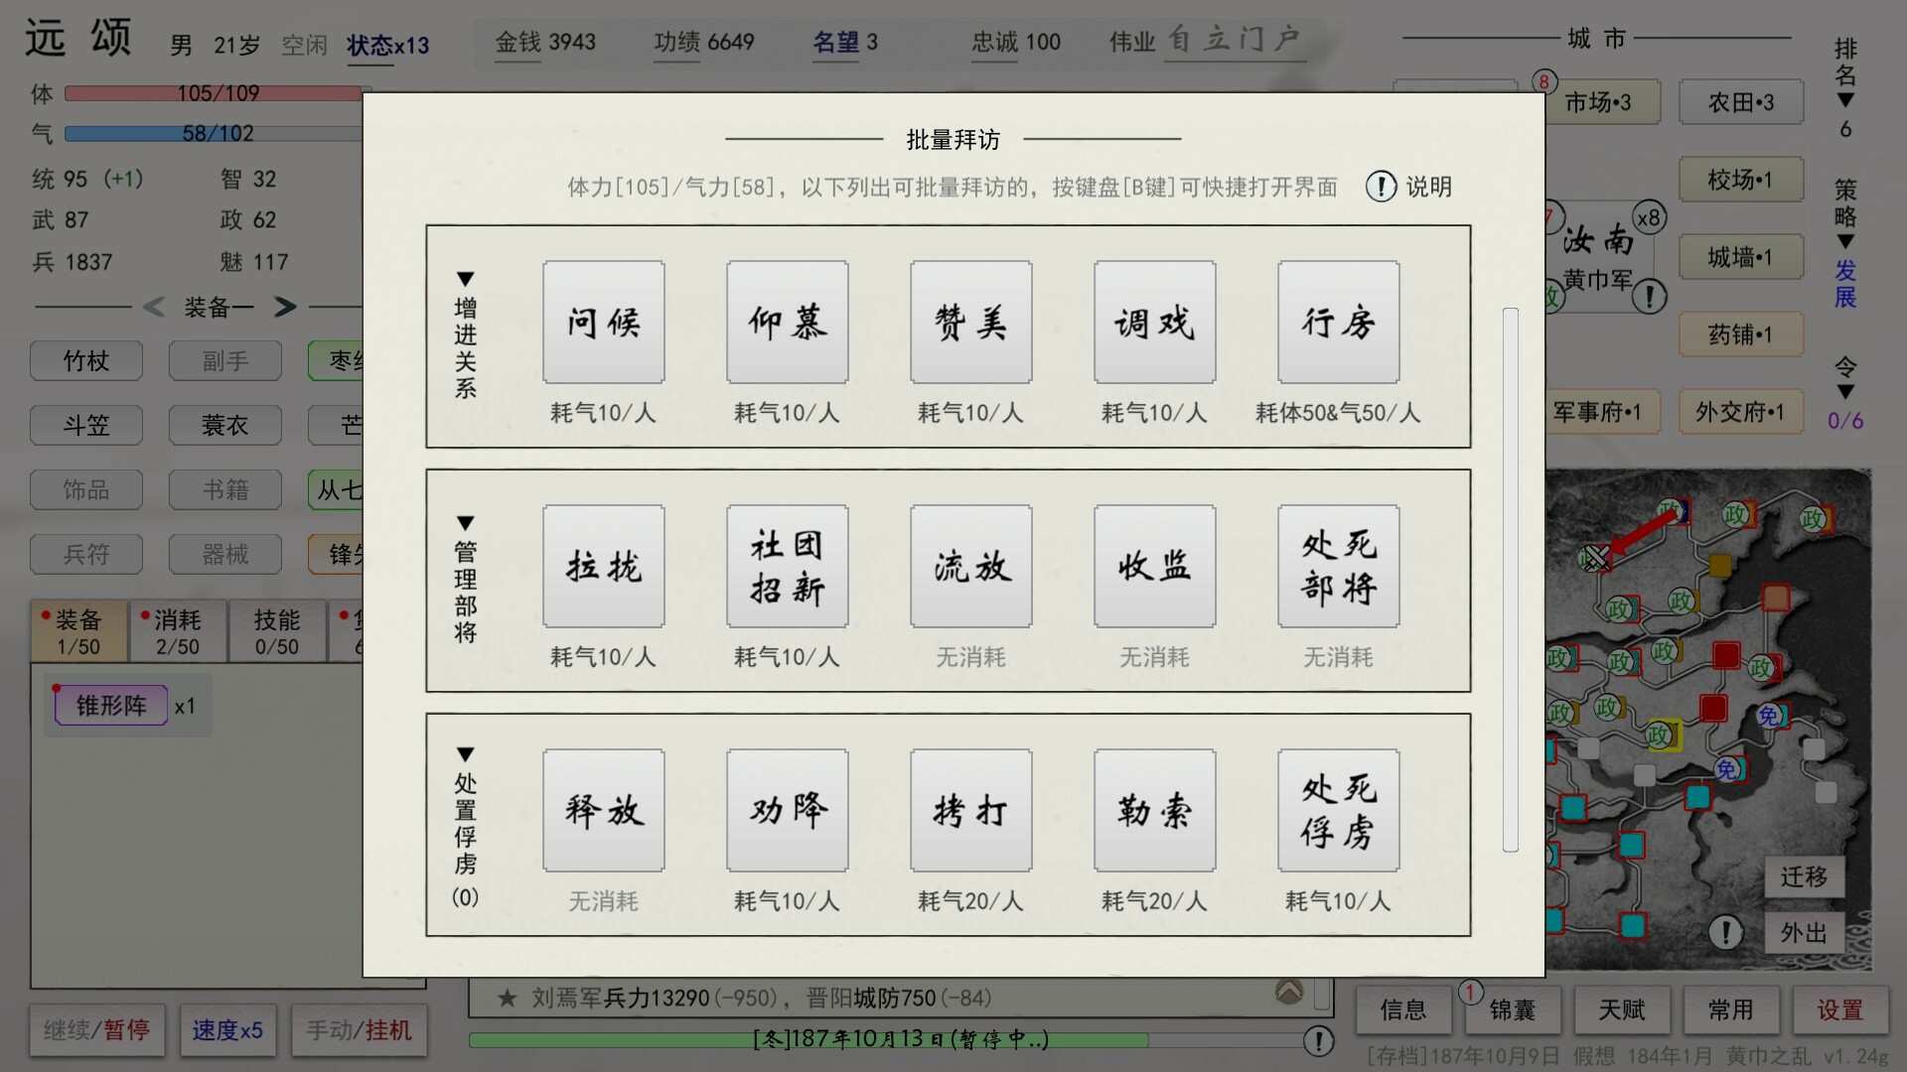Viewport: 1907px width, 1072px height.
Task: Click the crossed-swords battle marker on the map
Action: (1596, 559)
